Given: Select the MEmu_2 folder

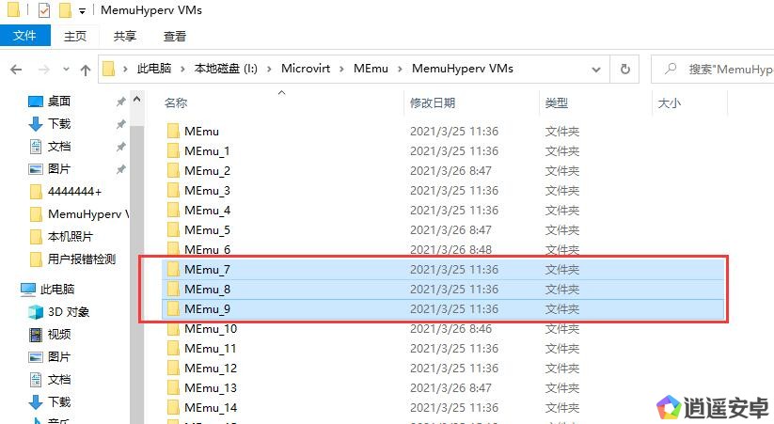Looking at the screenshot, I should pos(207,171).
